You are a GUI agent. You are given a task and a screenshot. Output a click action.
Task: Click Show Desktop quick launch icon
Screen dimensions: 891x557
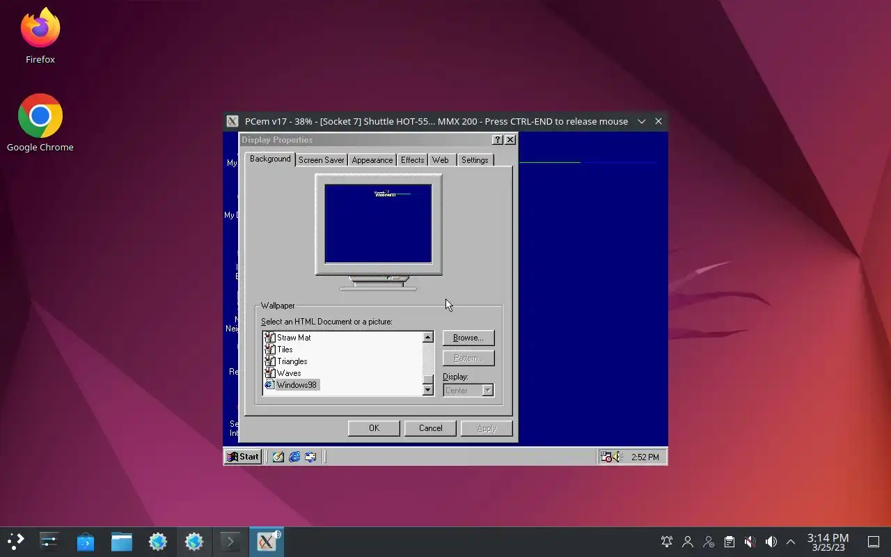pos(278,457)
